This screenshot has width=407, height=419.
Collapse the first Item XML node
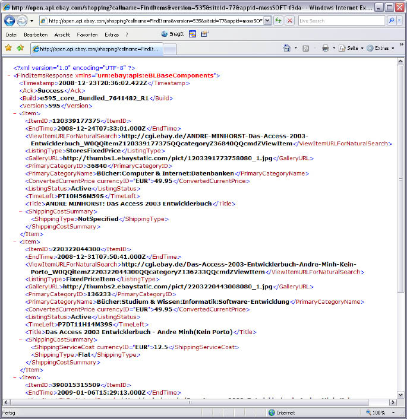15,113
